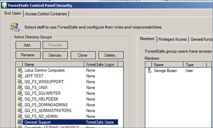Image resolution: width=213 pixels, height=128 pixels.
Task: Select the GG_FS_ADMINISTRATORS row
Action: pyautogui.click(x=68, y=111)
